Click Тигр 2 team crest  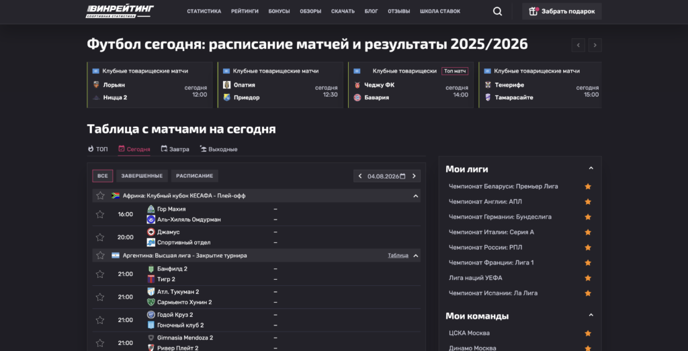151,279
